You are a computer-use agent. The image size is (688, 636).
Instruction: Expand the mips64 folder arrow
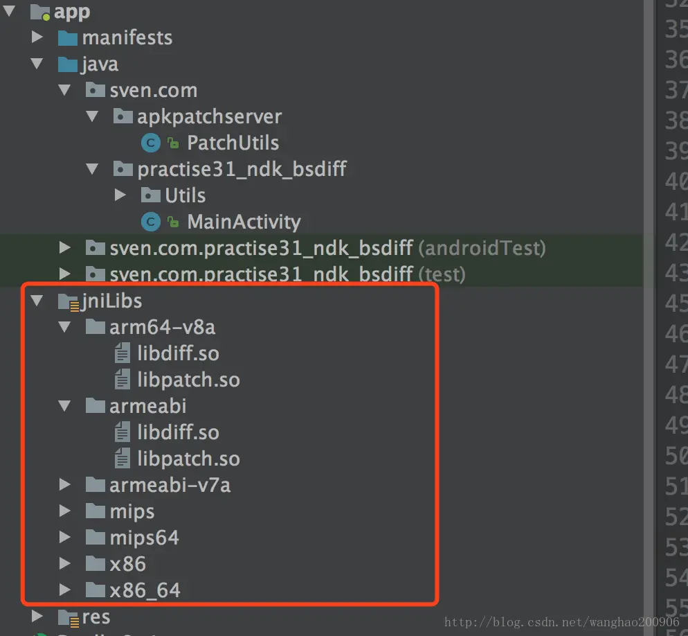(x=65, y=537)
